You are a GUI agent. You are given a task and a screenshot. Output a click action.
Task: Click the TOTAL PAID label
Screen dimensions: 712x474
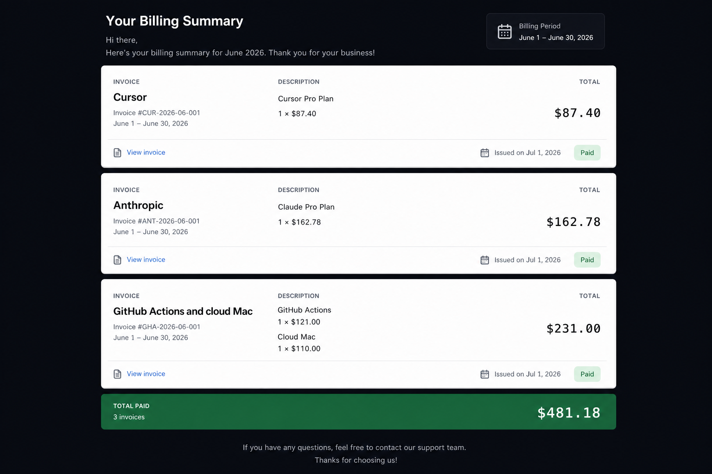tap(131, 406)
